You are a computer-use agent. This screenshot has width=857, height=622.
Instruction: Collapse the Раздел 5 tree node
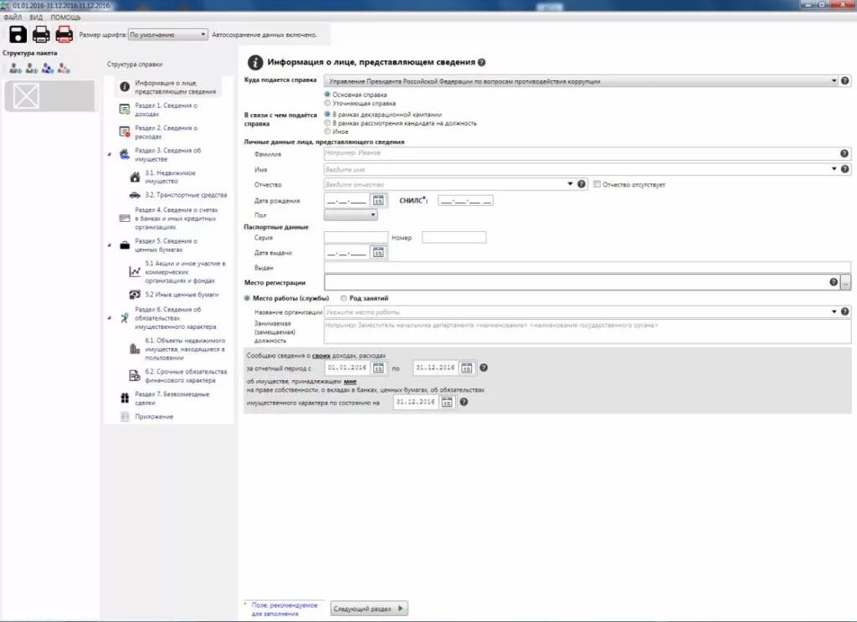(110, 244)
